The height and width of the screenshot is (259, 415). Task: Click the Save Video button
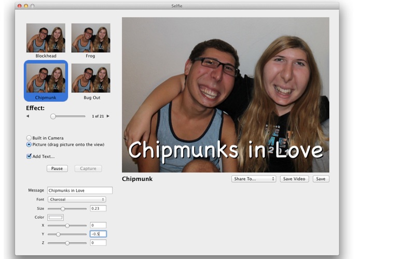tap(294, 179)
